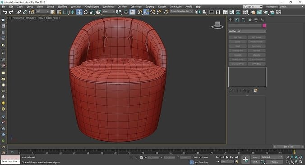
Task: Open the Scripting menu
Action: point(150,7)
